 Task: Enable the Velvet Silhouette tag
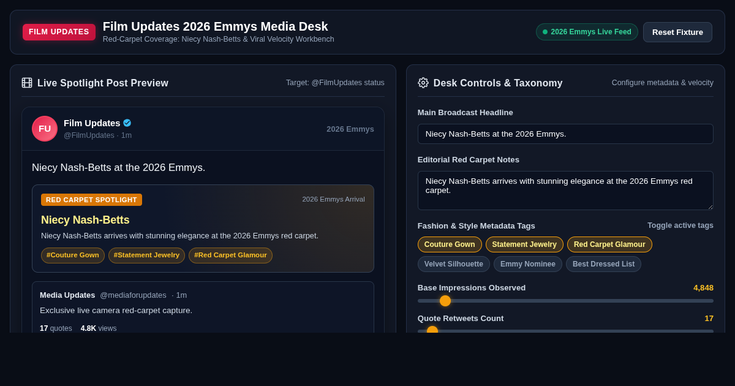click(454, 264)
